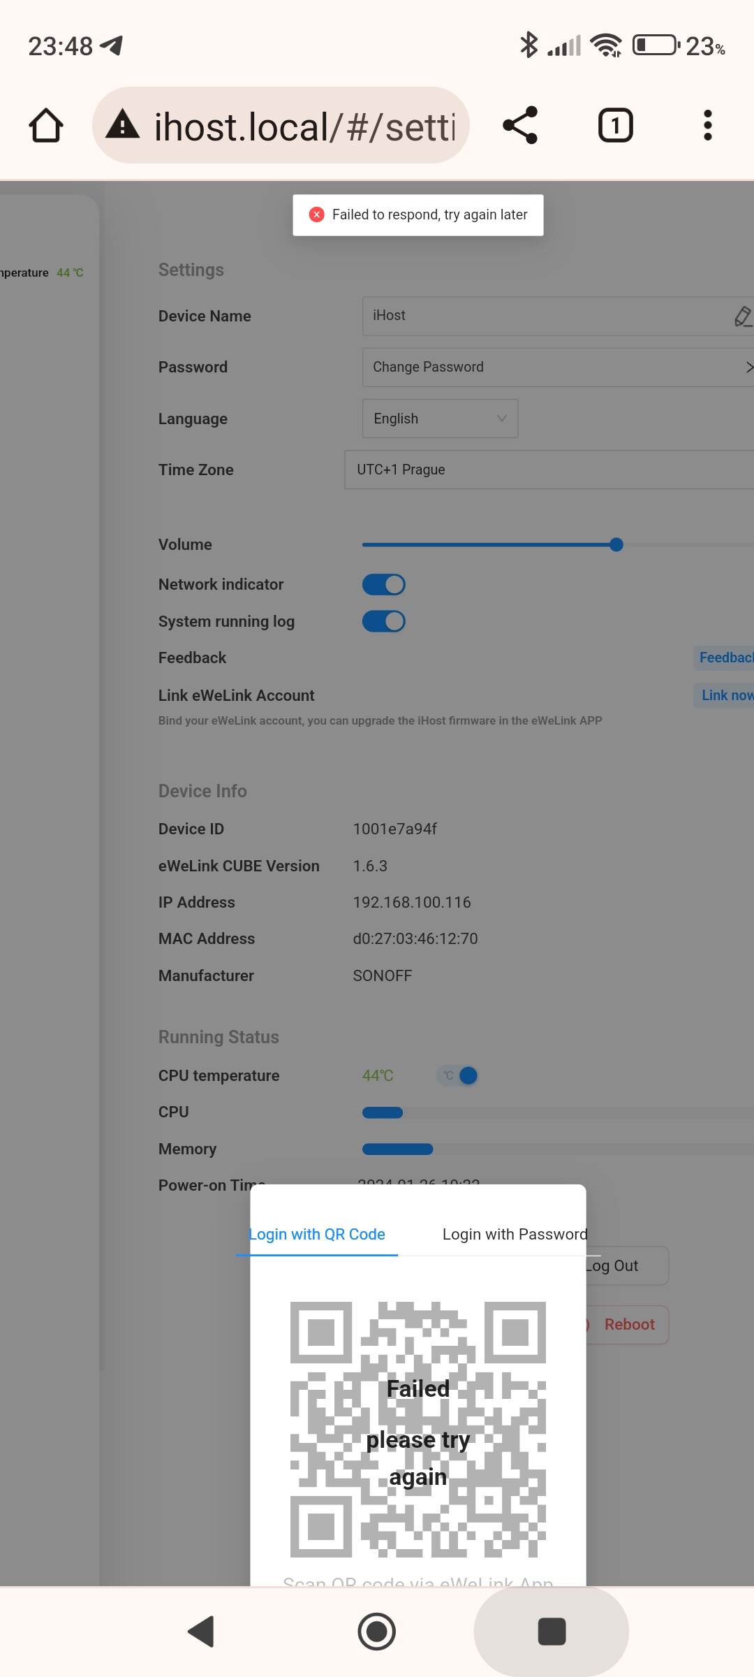The width and height of the screenshot is (754, 1677).
Task: Select the Device ID value 1001e7a94f
Action: (x=395, y=829)
